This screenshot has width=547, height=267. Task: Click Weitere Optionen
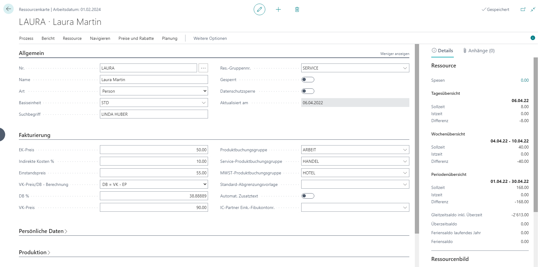point(210,38)
